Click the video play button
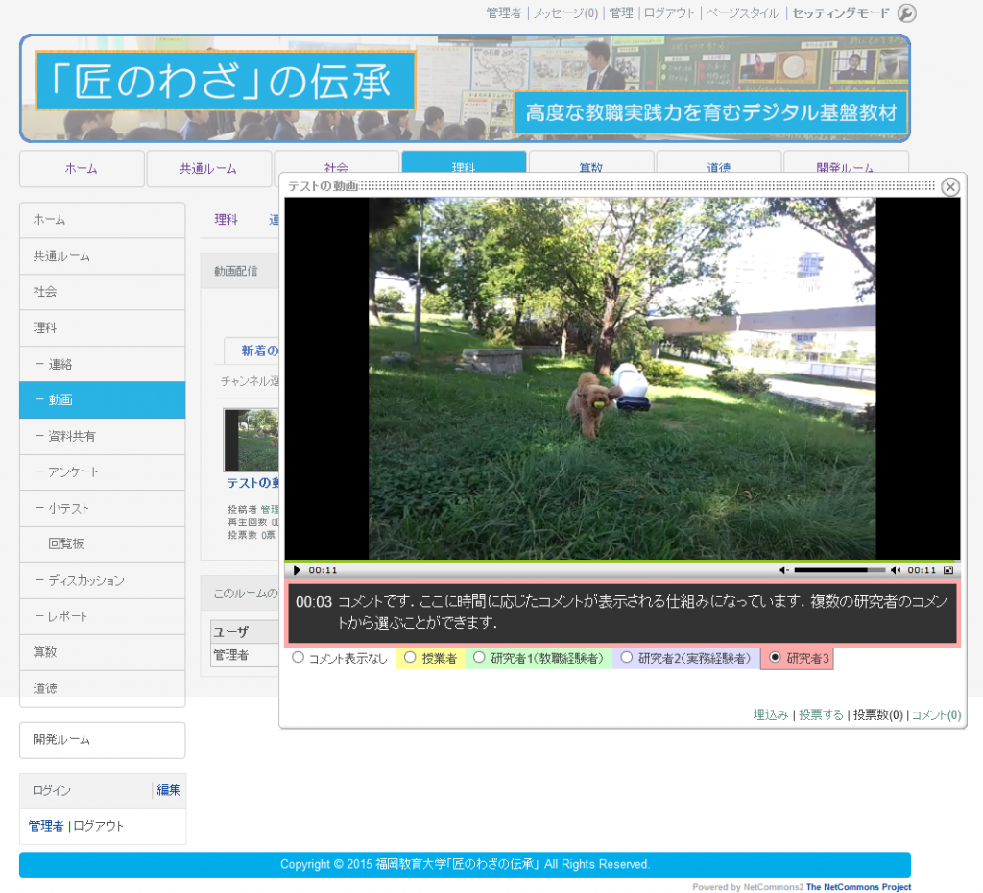This screenshot has height=893, width=983. coord(297,570)
